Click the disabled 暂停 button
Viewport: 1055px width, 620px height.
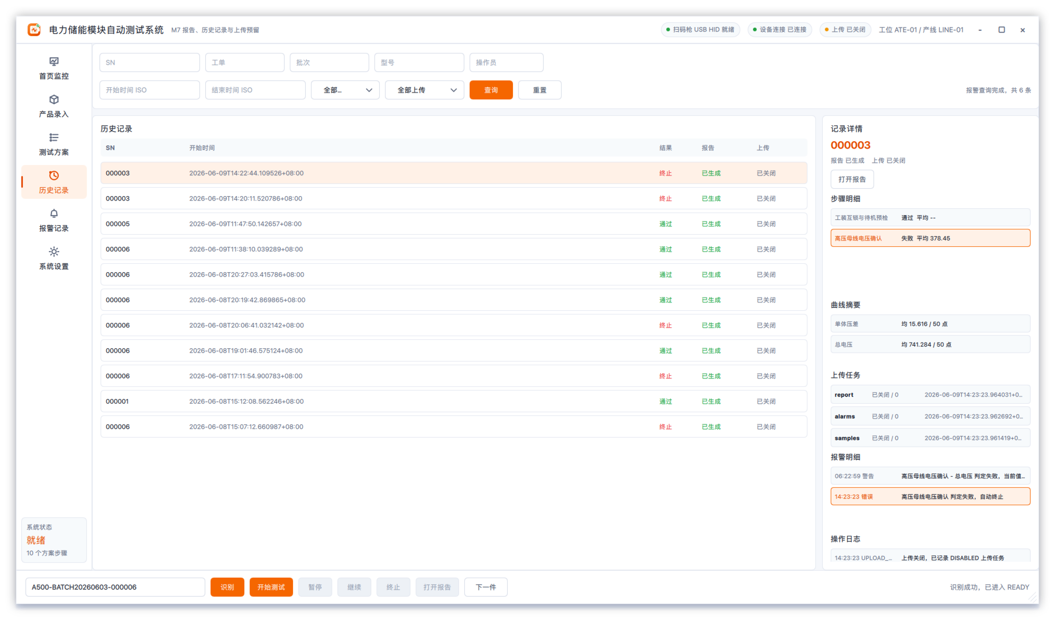315,587
